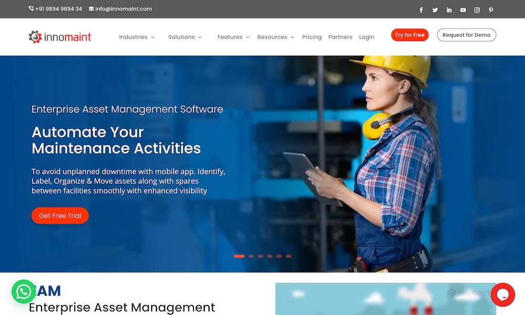
Task: Open the red live chat bubble
Action: tap(502, 295)
